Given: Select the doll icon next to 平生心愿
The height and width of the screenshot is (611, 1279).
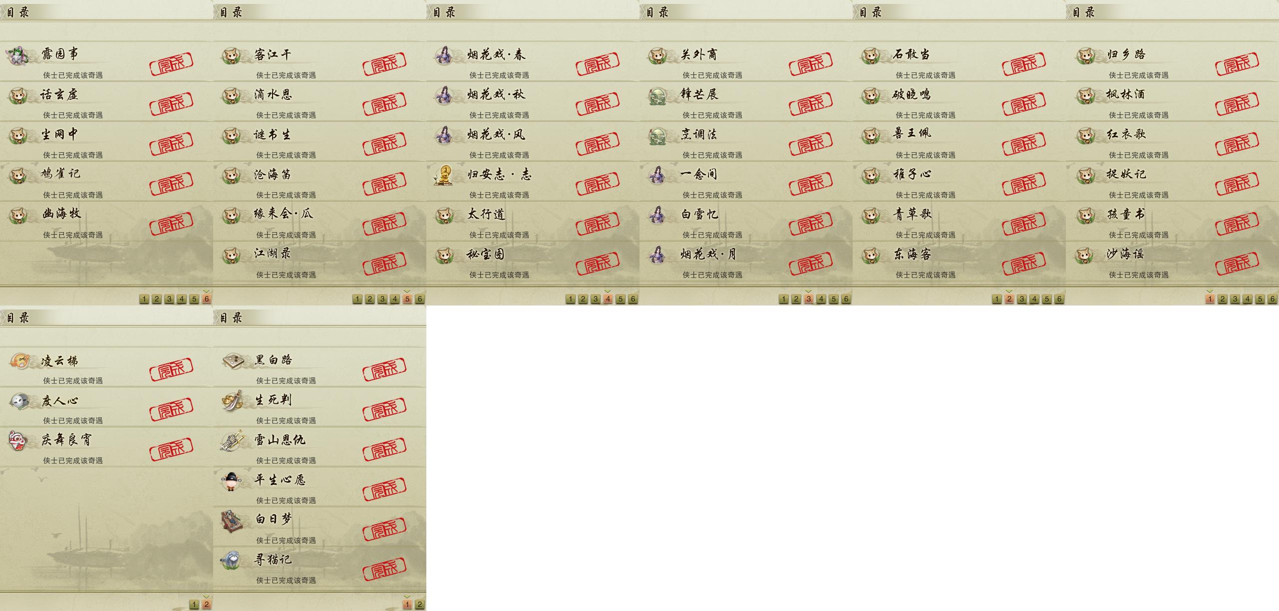Looking at the screenshot, I should [x=231, y=481].
